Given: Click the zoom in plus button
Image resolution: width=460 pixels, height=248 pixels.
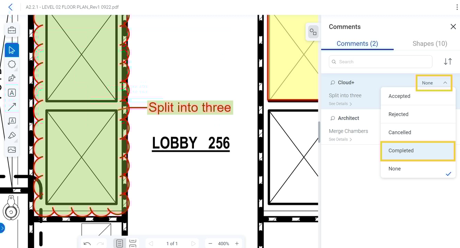Looking at the screenshot, I should click(237, 243).
